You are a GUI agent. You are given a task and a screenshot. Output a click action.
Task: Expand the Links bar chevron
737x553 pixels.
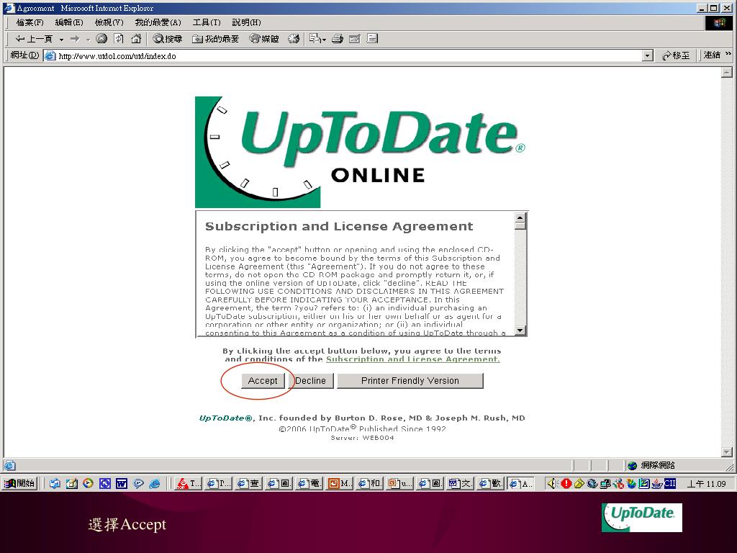point(728,54)
